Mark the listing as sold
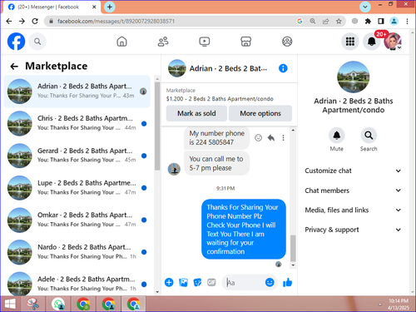The image size is (416, 312). [196, 113]
